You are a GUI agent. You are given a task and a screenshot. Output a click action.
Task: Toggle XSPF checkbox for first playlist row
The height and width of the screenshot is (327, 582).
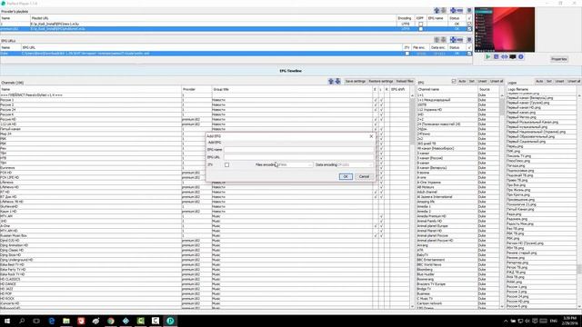point(420,24)
